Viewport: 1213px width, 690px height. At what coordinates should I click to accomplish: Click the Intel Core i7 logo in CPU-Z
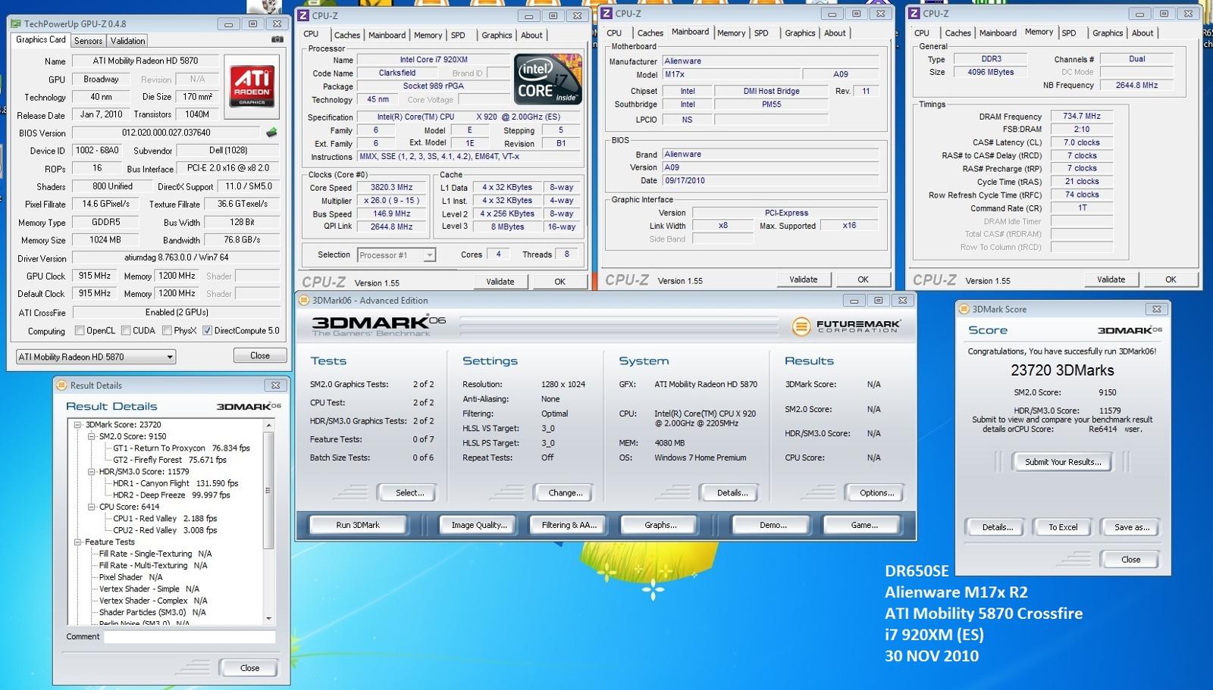click(548, 78)
